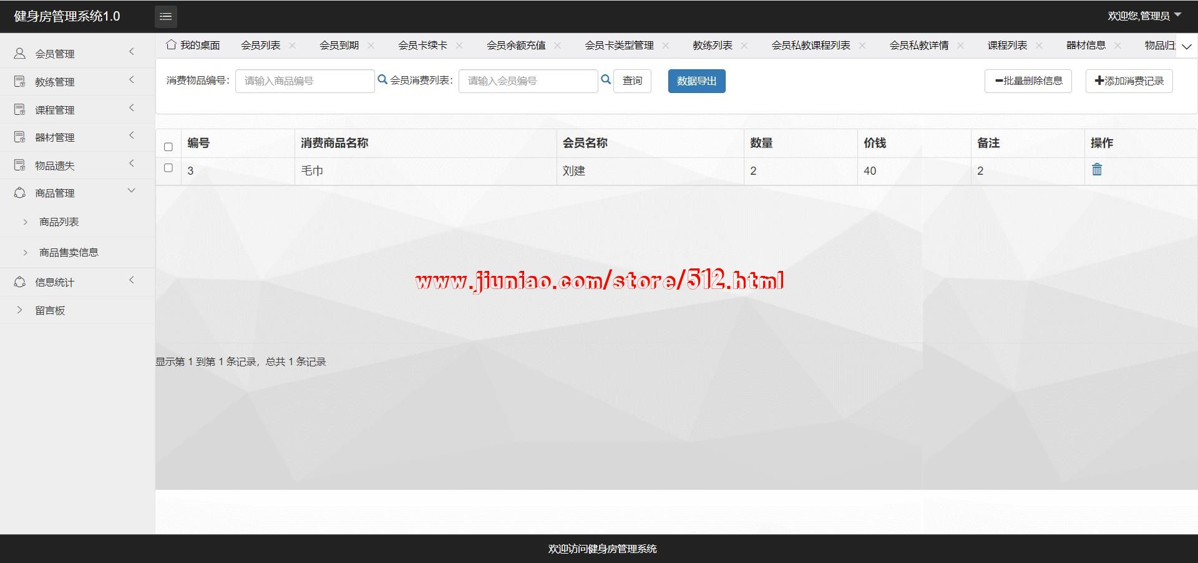Close the 会员余额充值 tab

pos(558,46)
